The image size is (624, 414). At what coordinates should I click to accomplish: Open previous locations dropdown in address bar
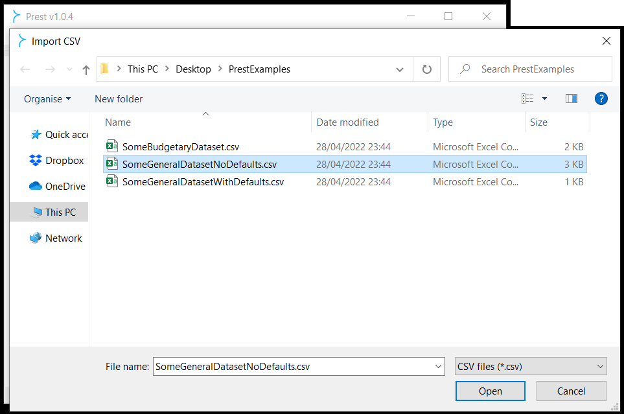click(x=400, y=70)
